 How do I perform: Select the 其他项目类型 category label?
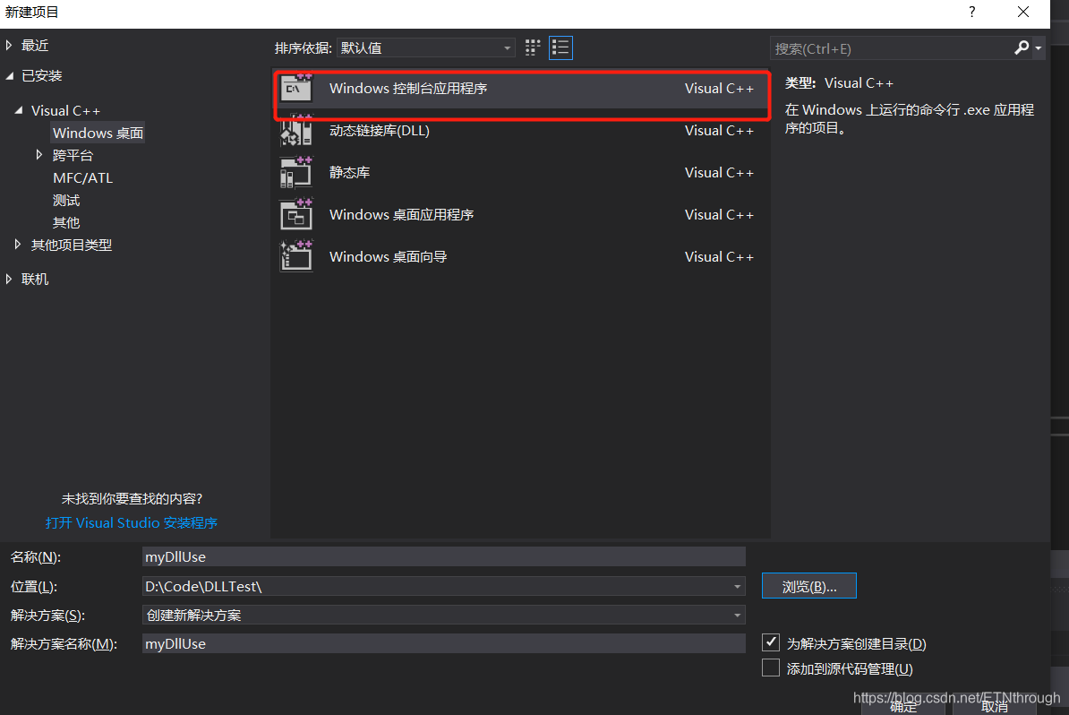[71, 245]
